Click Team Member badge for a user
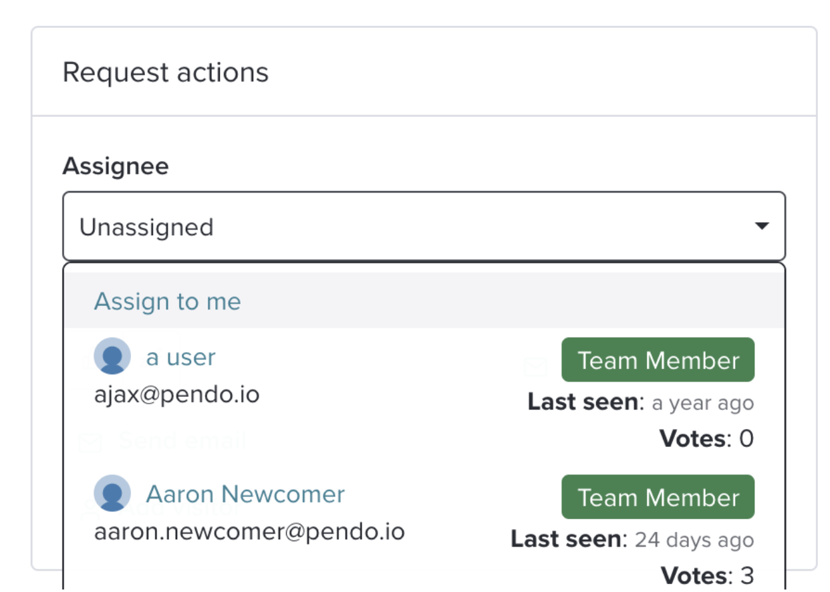 point(658,360)
